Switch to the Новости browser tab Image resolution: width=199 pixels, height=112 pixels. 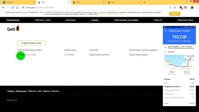[x=18, y=2]
